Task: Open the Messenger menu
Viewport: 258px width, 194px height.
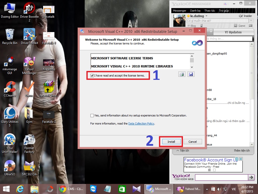Action: pyautogui.click(x=179, y=11)
